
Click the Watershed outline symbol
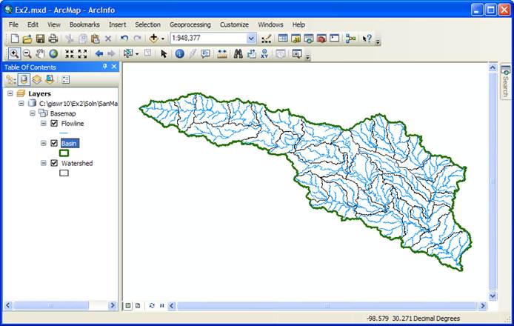(64, 173)
